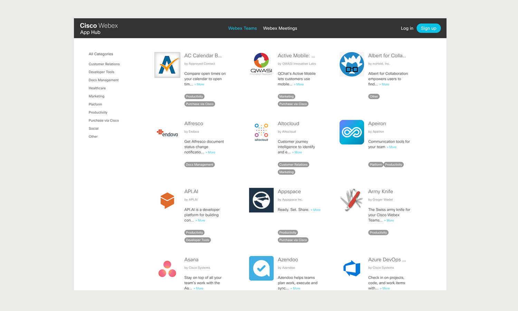Screen dimensions: 518x311
Task: Open the Altocloud title link
Action: (x=288, y=124)
